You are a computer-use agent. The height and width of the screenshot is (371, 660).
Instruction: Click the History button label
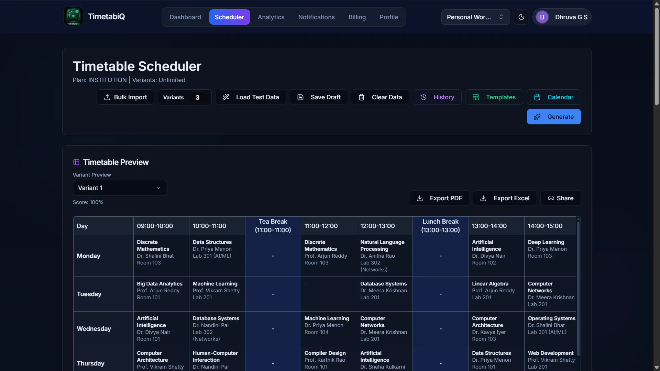coord(444,97)
